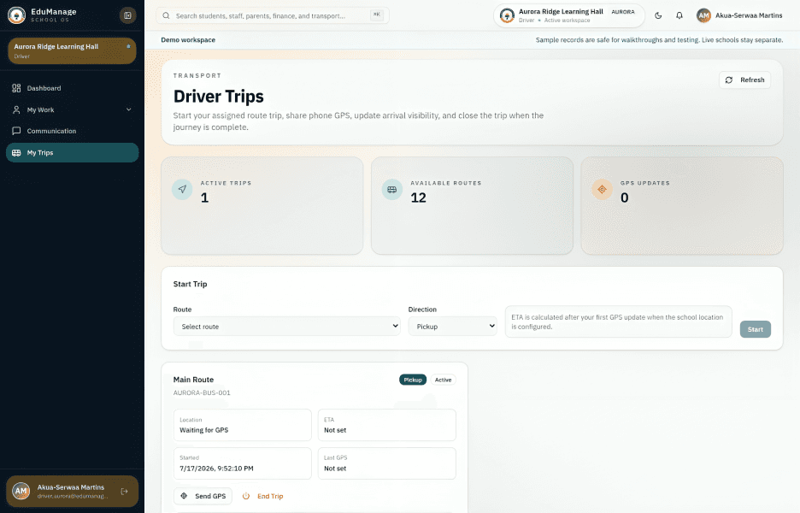The image size is (800, 513).
Task: Click the GPS Updates target icon
Action: point(602,189)
